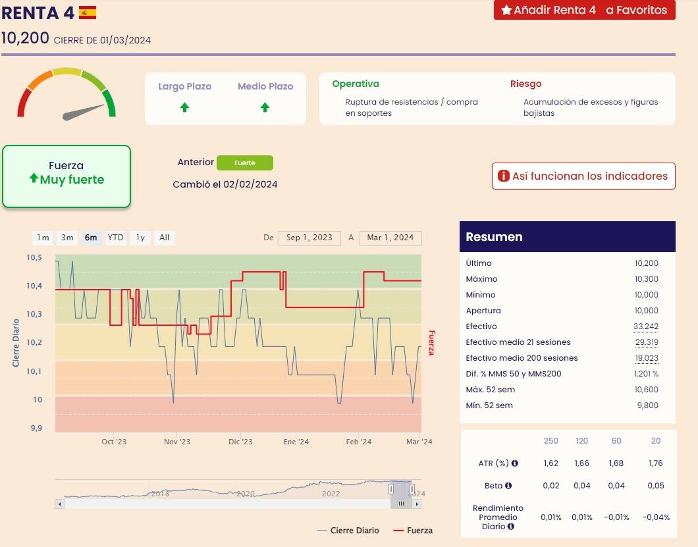The image size is (698, 547).
Task: Toggle the Fuerza series in chart legend
Action: point(413,531)
